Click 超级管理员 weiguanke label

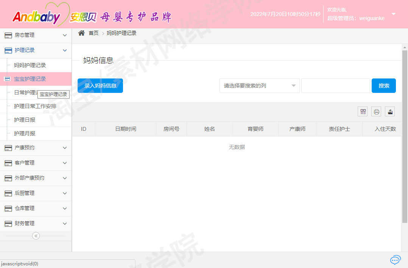point(356,18)
